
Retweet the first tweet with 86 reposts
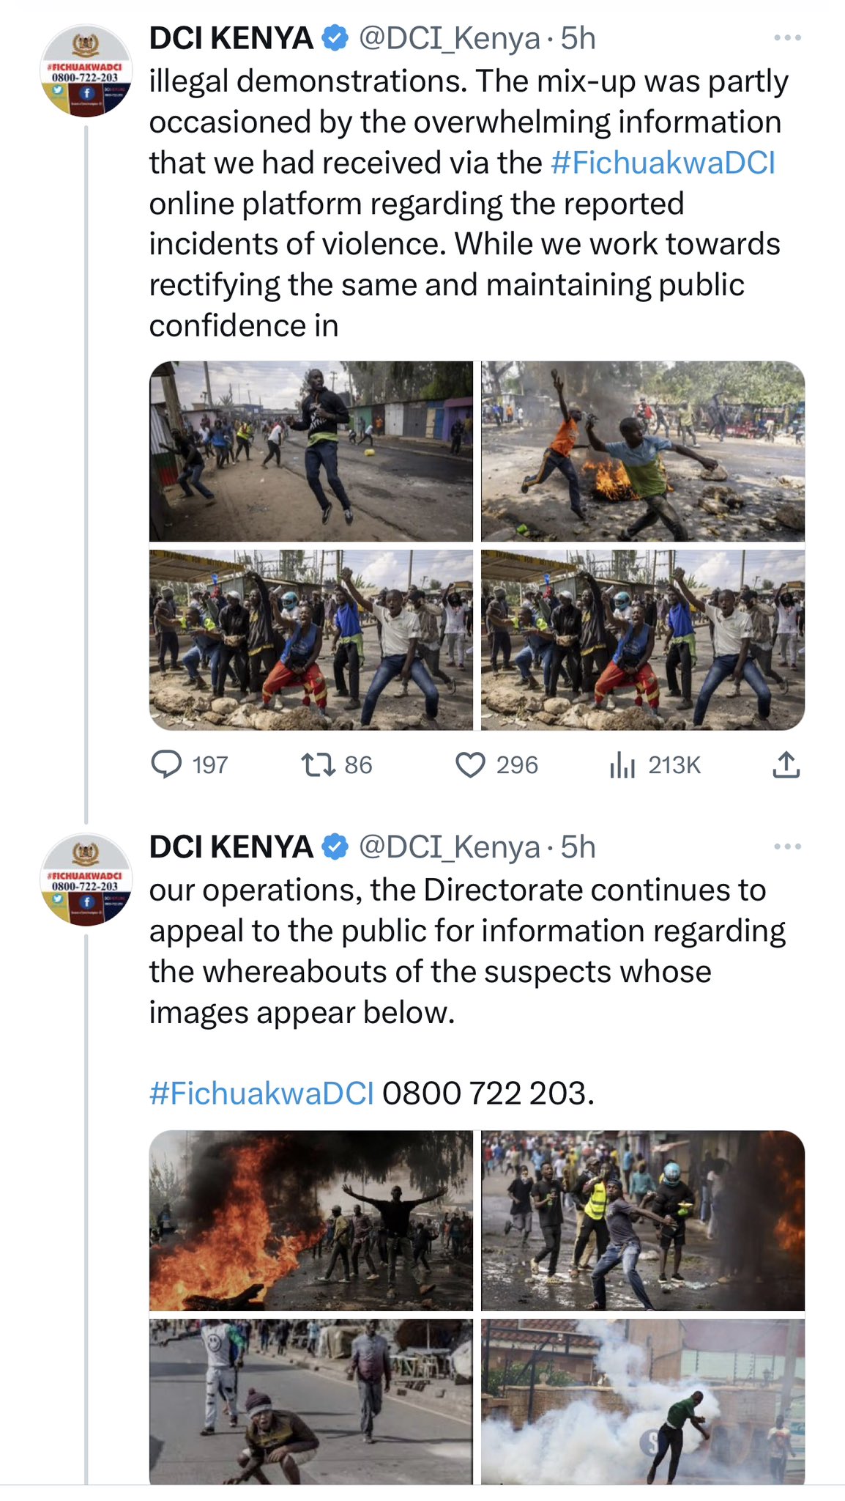tap(319, 764)
